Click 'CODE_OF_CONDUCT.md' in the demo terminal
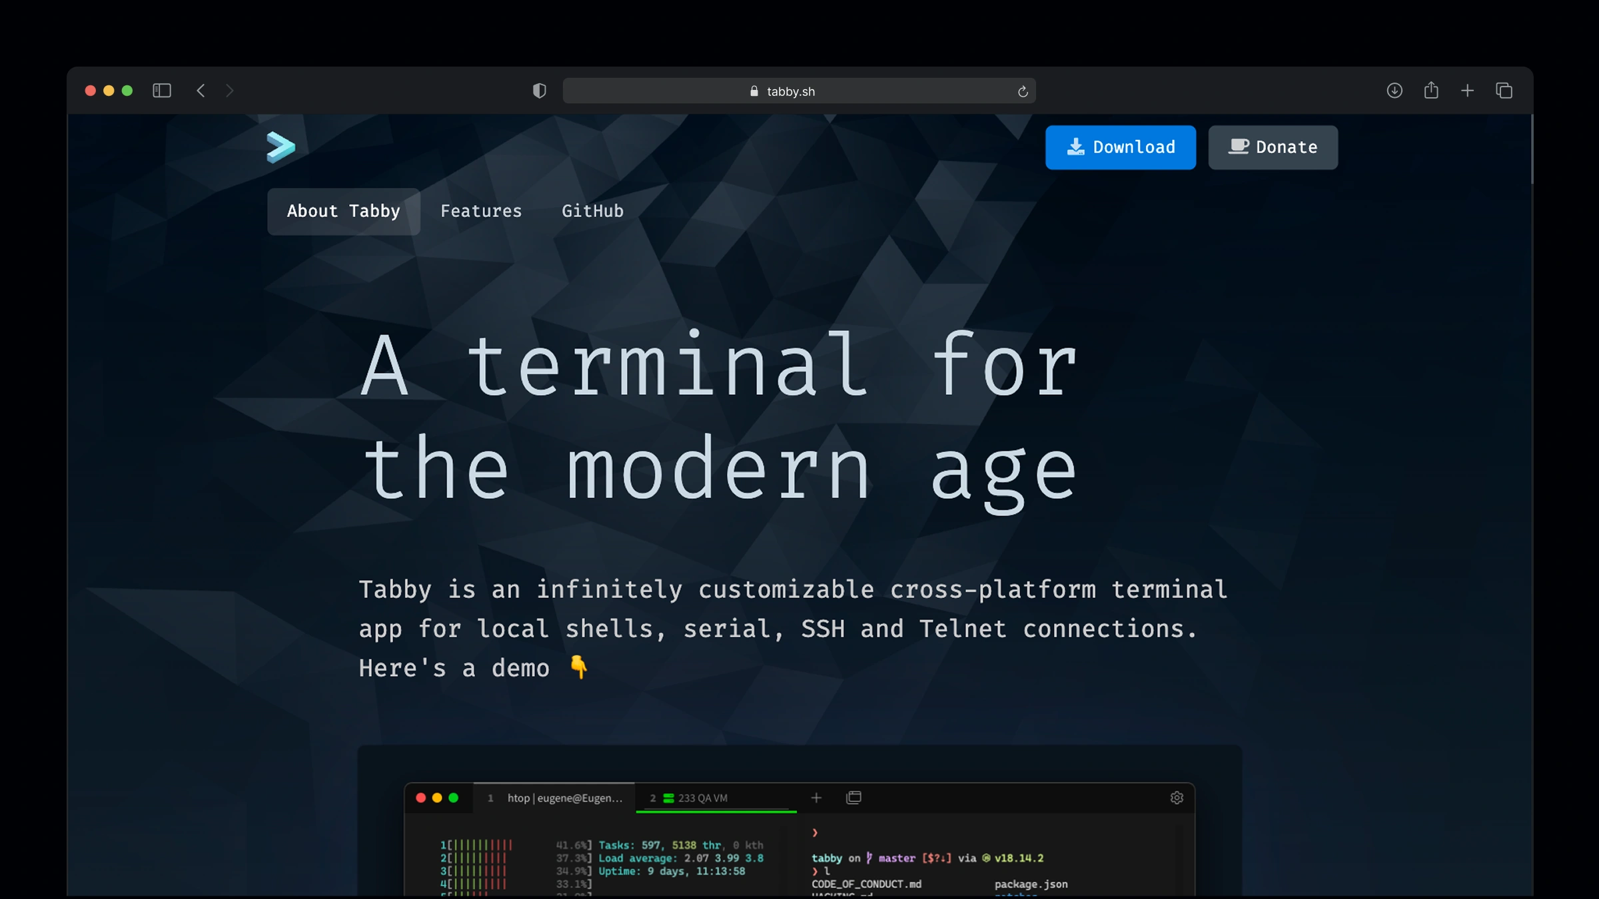 [866, 884]
